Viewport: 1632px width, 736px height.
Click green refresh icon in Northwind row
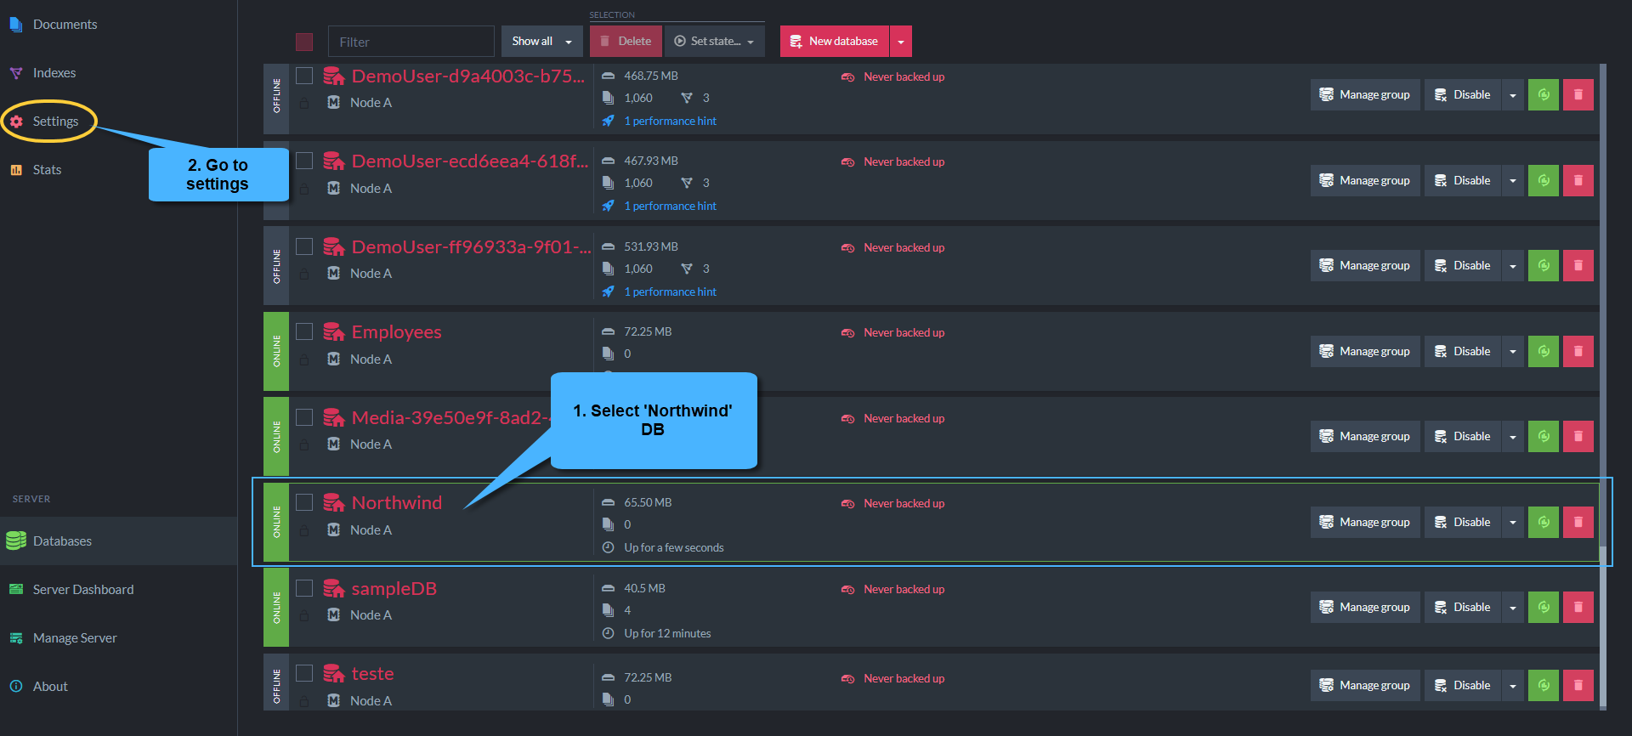tap(1543, 522)
